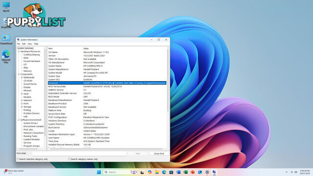Expand the Input node
313x176 pixels.
point(22,94)
